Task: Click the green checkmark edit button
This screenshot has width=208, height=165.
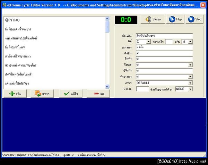Action: 71,94
